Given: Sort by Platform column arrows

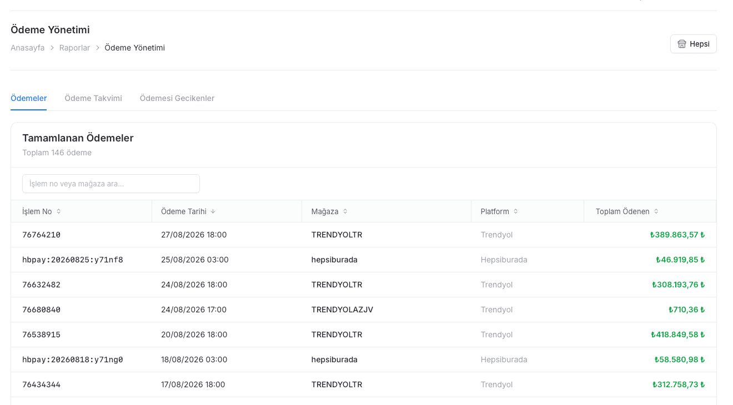Looking at the screenshot, I should (516, 211).
